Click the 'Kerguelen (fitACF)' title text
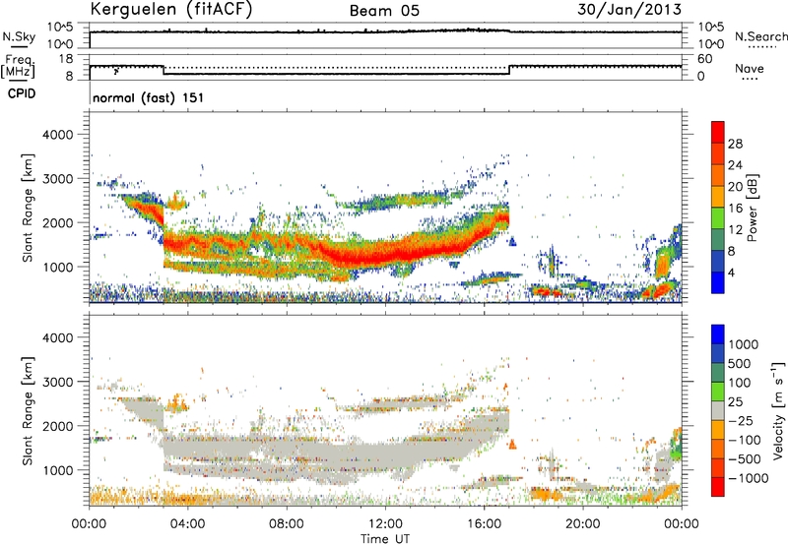This screenshot has width=788, height=545. 171,9
